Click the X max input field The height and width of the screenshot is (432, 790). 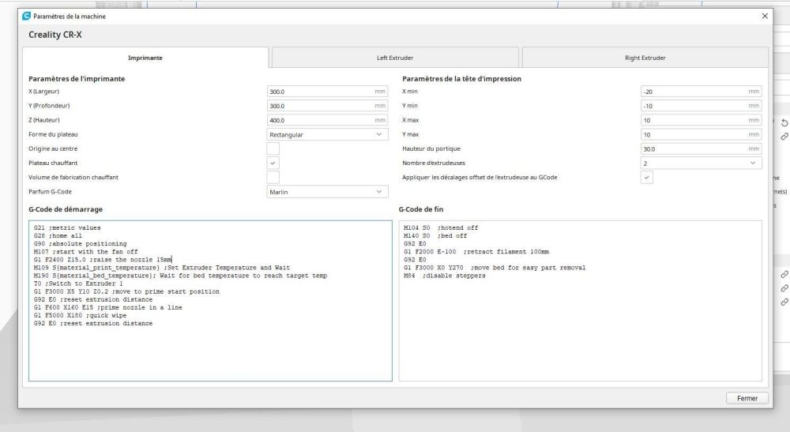[701, 120]
